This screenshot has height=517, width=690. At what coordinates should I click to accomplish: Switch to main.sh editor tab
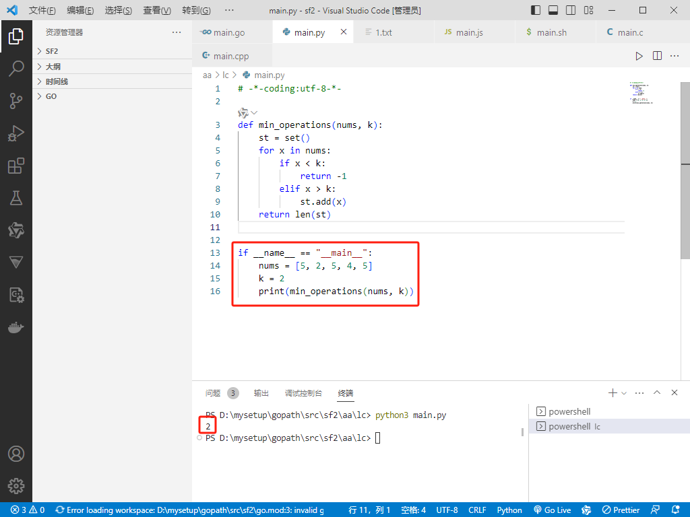point(555,32)
